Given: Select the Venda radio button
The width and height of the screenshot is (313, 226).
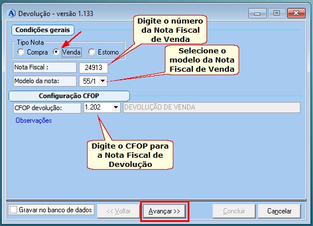Looking at the screenshot, I should tap(56, 52).
